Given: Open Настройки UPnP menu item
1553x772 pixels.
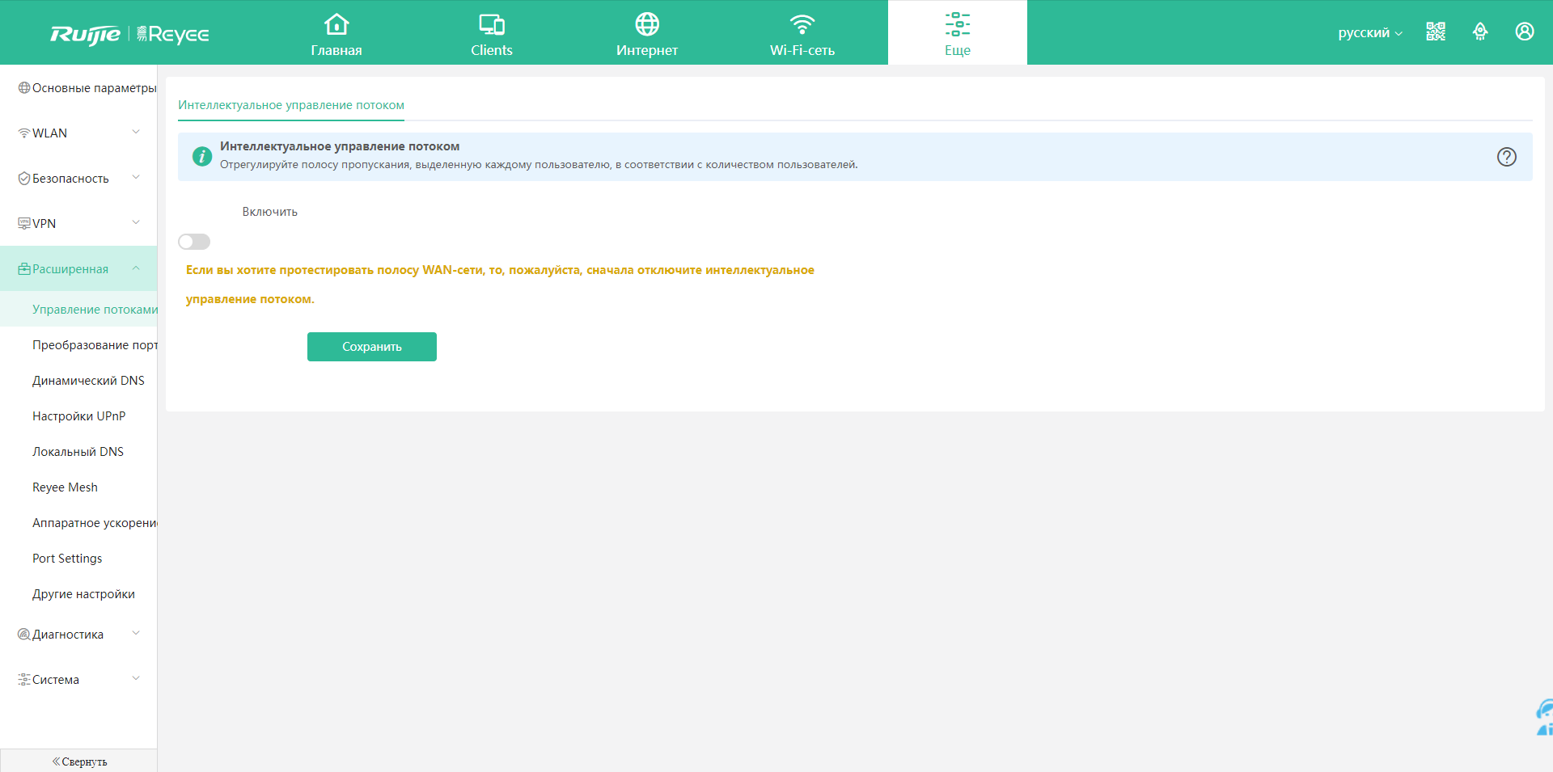Looking at the screenshot, I should 78,416.
